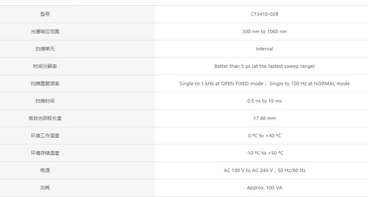Select the 0.5 ns to 10 ms value
This screenshot has height=197, width=368.
[x=264, y=101]
